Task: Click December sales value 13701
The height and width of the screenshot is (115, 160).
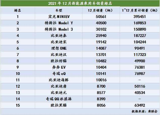Action: tap(101, 55)
